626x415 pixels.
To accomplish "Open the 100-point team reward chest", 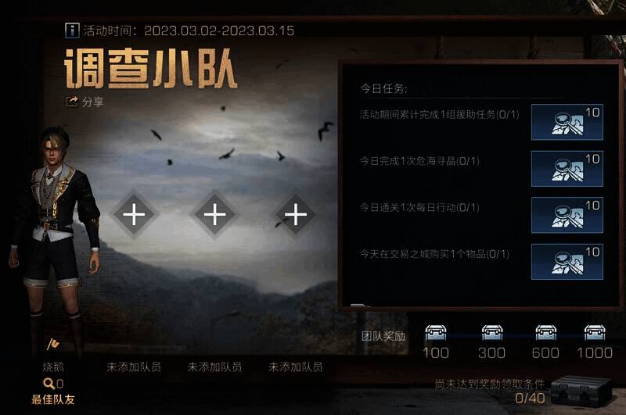I will pyautogui.click(x=436, y=332).
